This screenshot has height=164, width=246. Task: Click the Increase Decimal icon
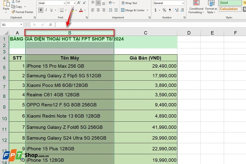177,10
